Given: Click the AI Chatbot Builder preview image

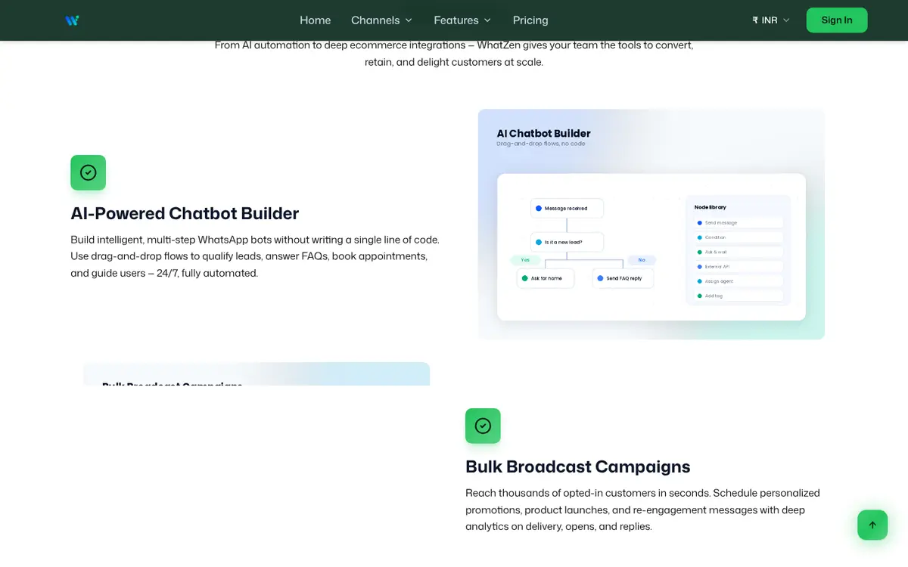Looking at the screenshot, I should coord(651,224).
